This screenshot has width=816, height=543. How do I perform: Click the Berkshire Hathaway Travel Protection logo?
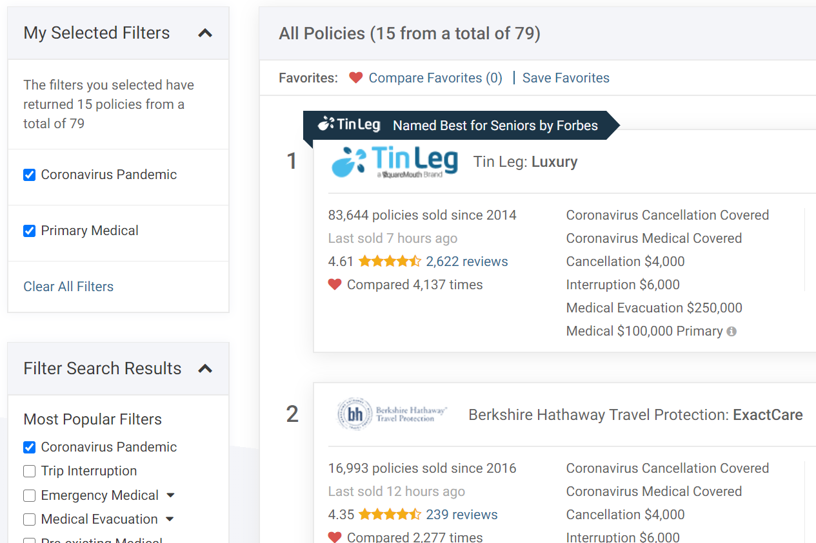pyautogui.click(x=392, y=414)
